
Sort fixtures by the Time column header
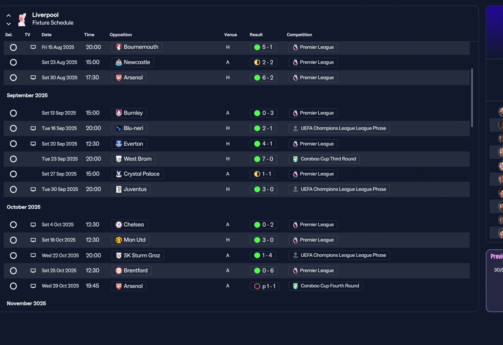coord(89,35)
